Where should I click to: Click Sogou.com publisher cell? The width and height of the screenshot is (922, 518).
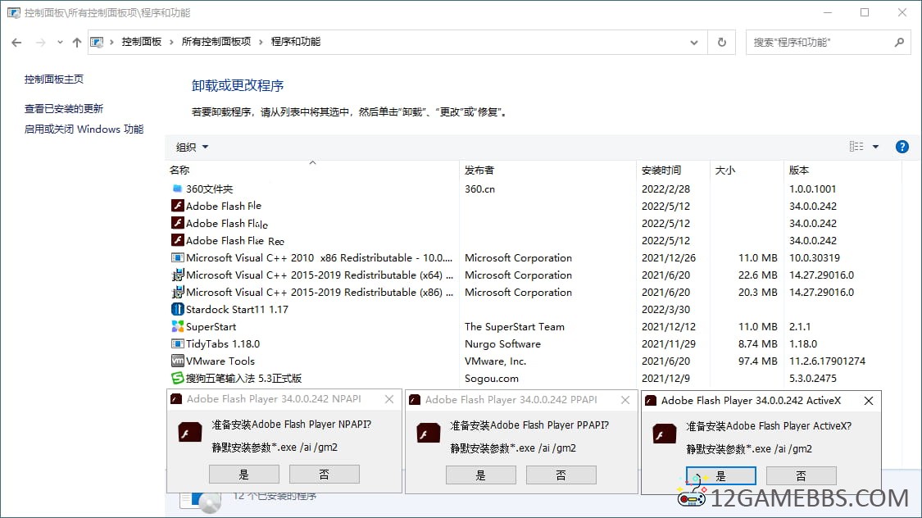492,378
